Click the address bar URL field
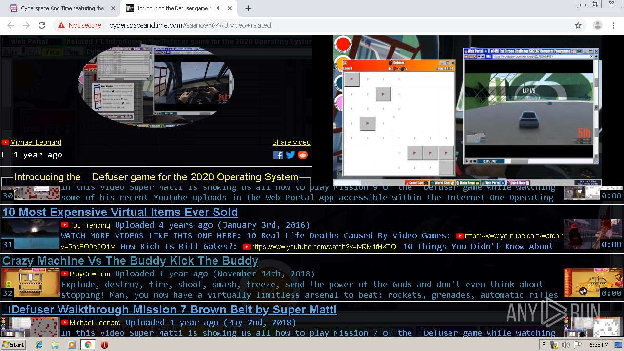Screen dimensions: 624x351 pos(336,25)
